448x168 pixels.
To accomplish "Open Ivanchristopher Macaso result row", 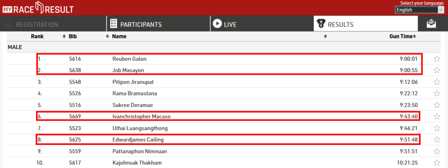I will point(228,116).
